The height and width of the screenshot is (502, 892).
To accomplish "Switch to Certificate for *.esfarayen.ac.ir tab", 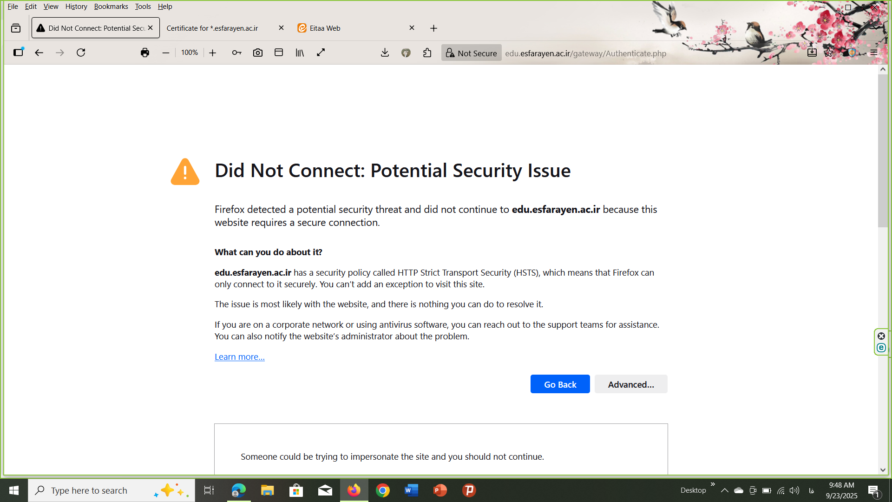I will pos(218,28).
